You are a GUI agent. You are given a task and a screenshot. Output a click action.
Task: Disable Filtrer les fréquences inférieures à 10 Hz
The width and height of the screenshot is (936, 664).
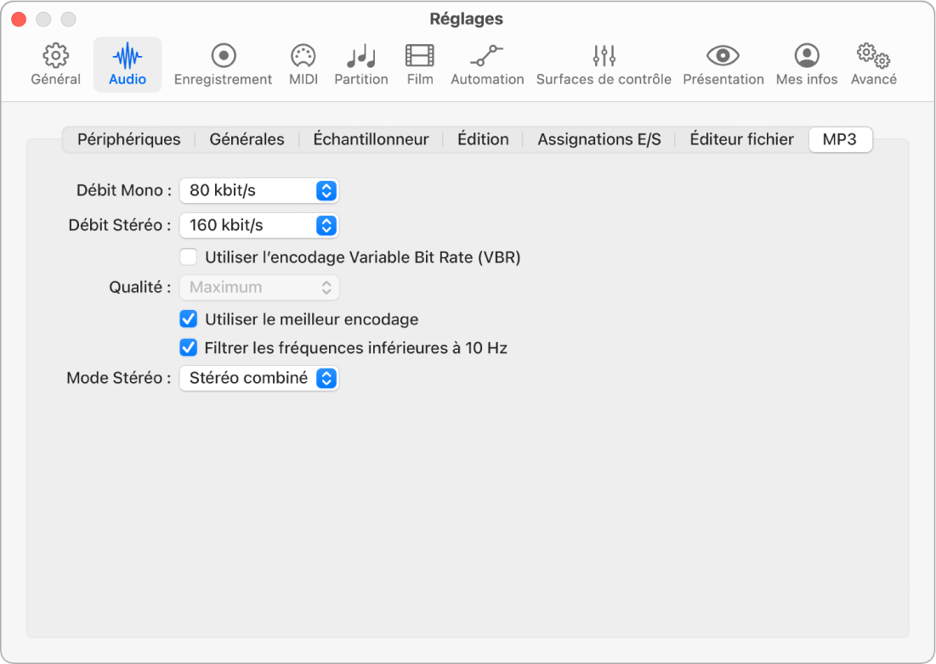(189, 347)
